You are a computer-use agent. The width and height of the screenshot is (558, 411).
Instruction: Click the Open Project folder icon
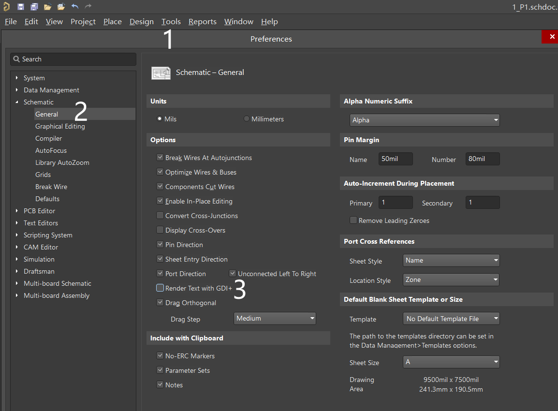pyautogui.click(x=61, y=7)
